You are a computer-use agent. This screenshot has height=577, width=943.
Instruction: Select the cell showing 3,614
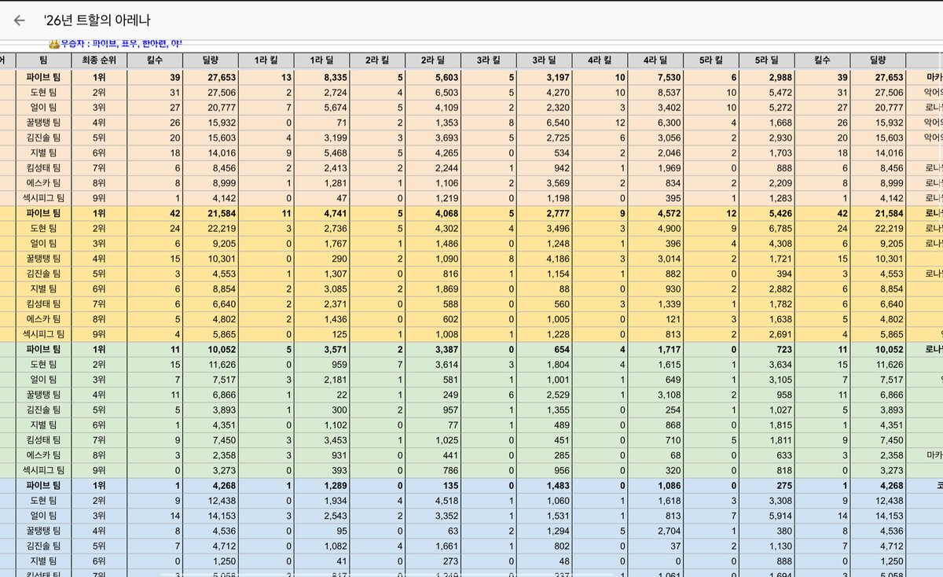tap(434, 365)
